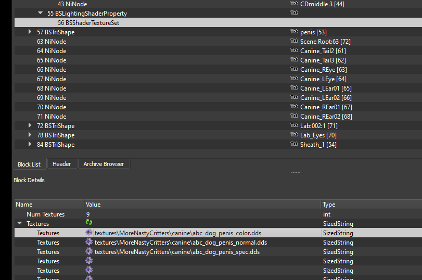The image size is (422, 280).
Task: Click the Name column header
Action: point(49,205)
